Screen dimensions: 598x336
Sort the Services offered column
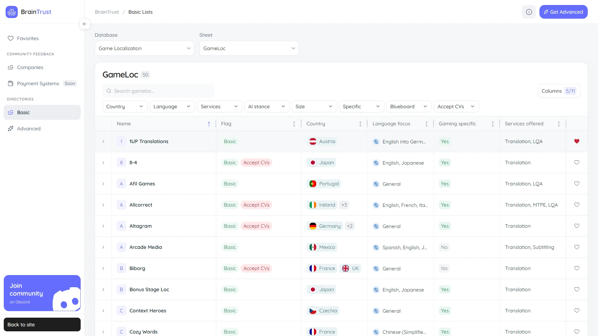(x=559, y=124)
